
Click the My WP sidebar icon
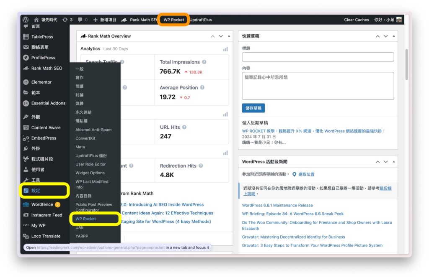(x=26, y=225)
